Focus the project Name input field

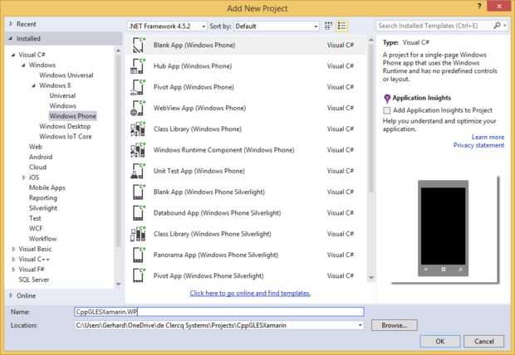pos(219,312)
